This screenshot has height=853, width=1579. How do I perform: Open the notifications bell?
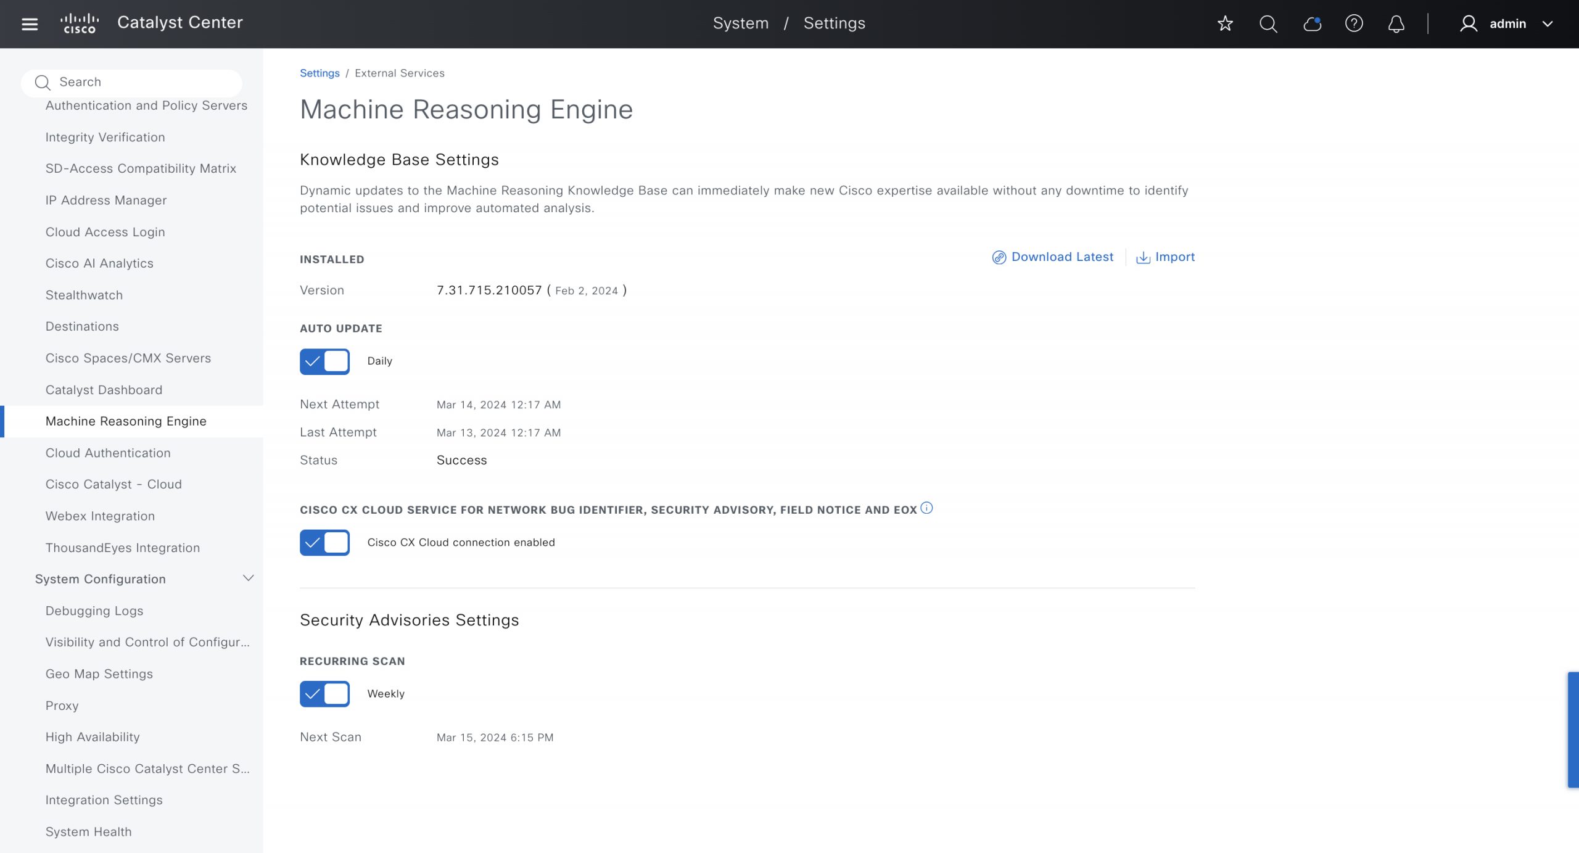point(1396,23)
